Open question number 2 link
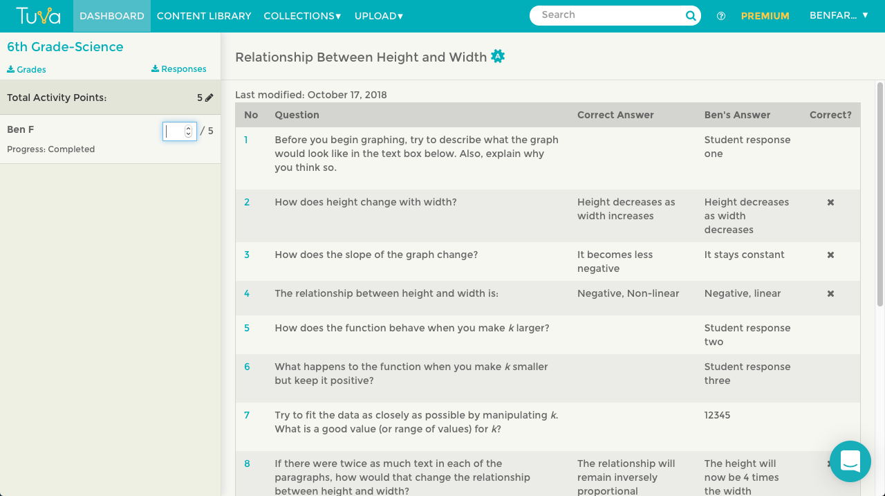This screenshot has width=885, height=496. coord(247,202)
